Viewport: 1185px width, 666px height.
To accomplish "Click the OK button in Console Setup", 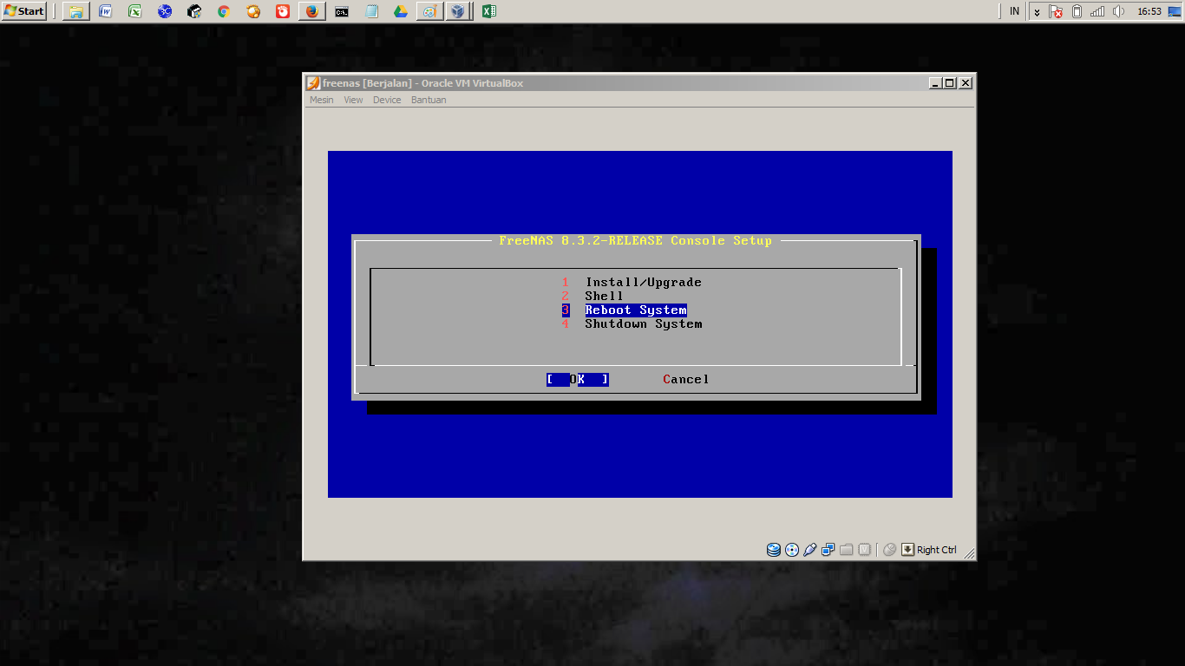I will 578,379.
